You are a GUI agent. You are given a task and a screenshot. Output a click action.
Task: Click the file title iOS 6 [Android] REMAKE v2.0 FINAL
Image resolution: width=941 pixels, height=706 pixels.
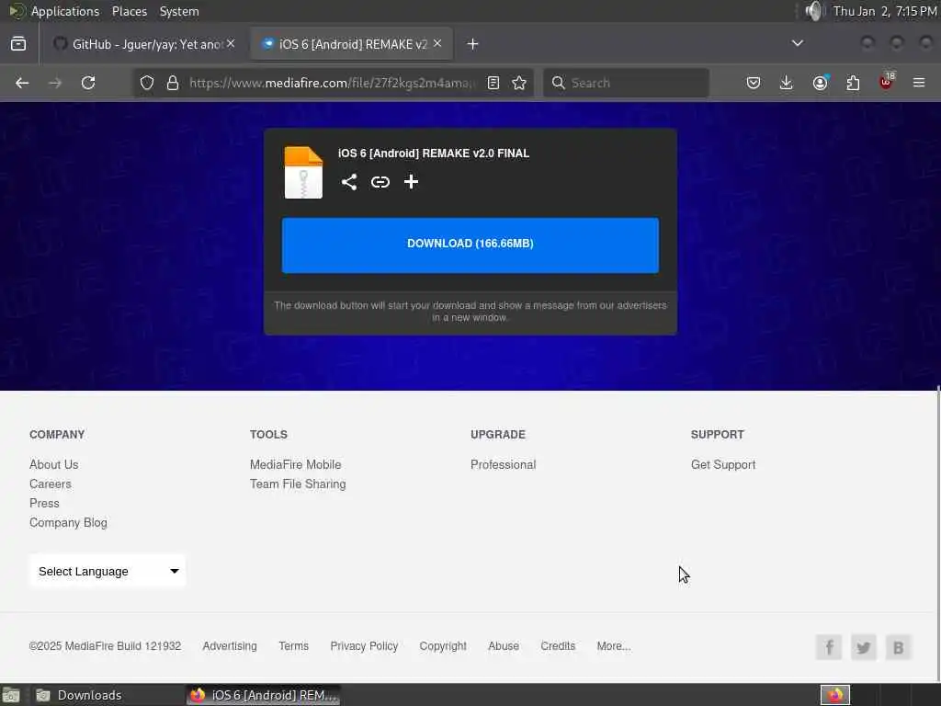434,154
